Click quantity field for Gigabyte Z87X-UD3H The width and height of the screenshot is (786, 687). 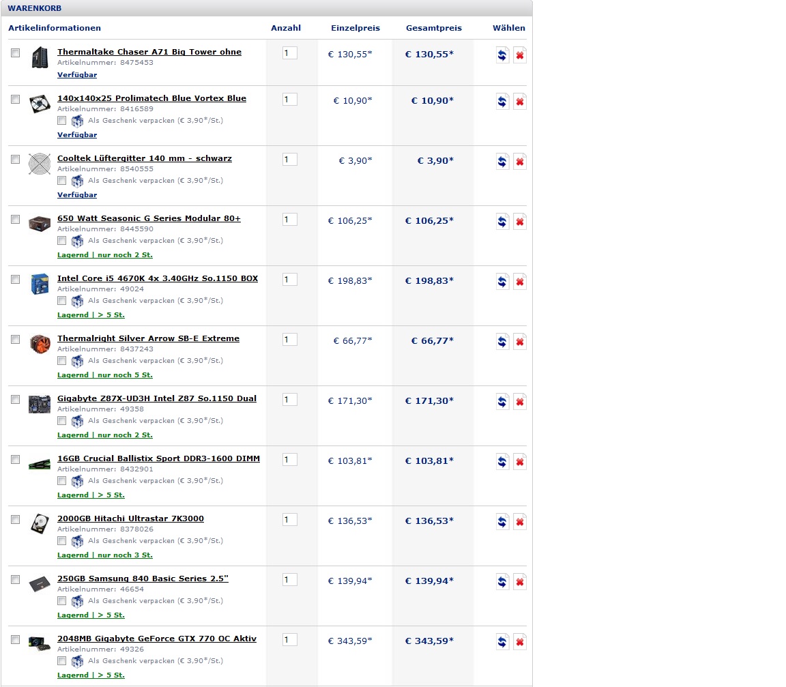point(290,399)
